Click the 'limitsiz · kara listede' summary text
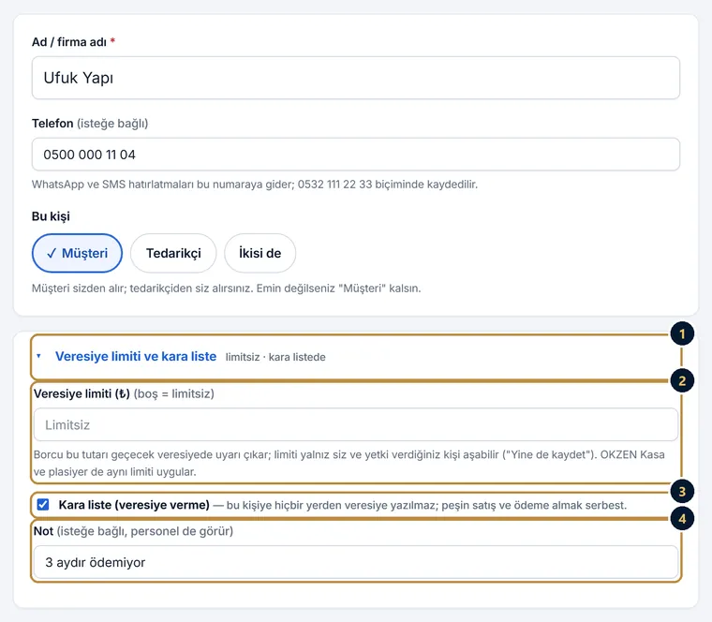 point(275,357)
